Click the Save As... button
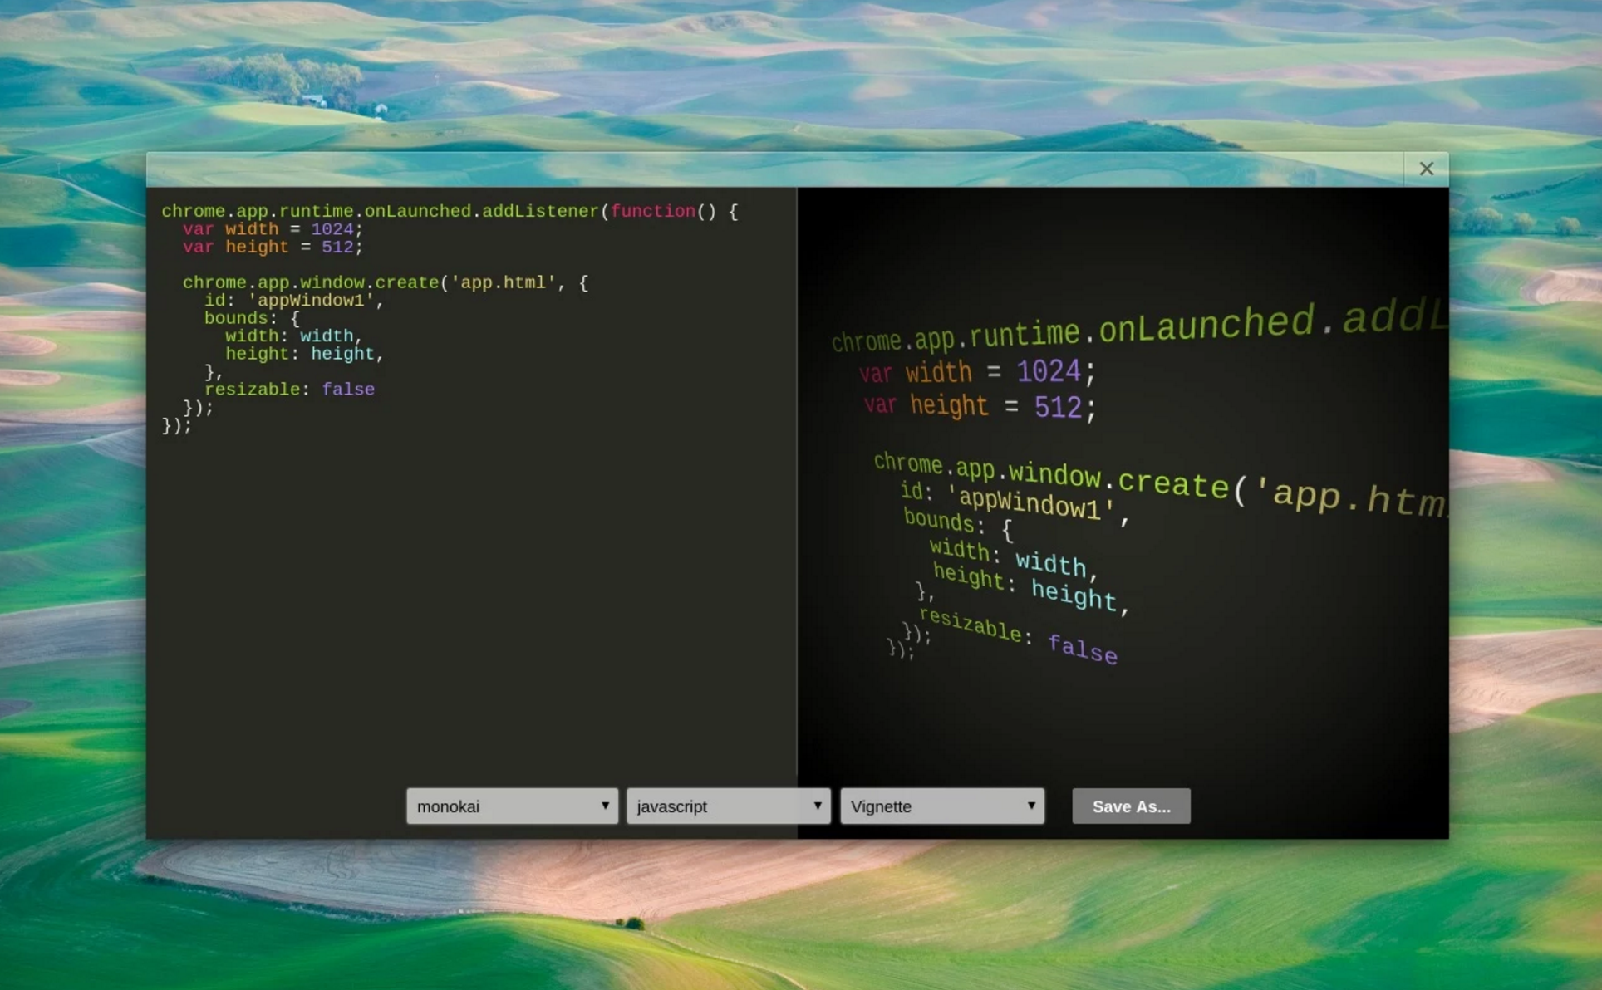This screenshot has height=990, width=1602. [x=1131, y=806]
